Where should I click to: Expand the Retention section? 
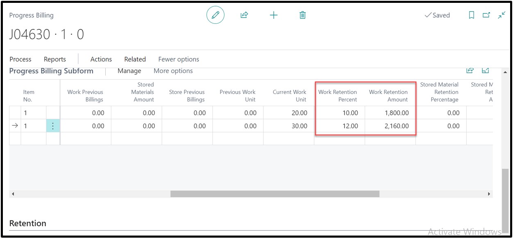(x=28, y=223)
